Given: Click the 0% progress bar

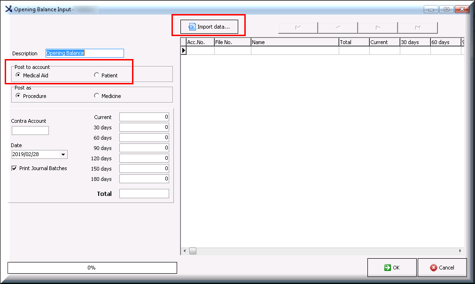Looking at the screenshot, I should point(92,268).
